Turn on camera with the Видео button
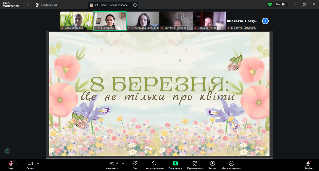The width and height of the screenshot is (319, 171). pyautogui.click(x=30, y=164)
